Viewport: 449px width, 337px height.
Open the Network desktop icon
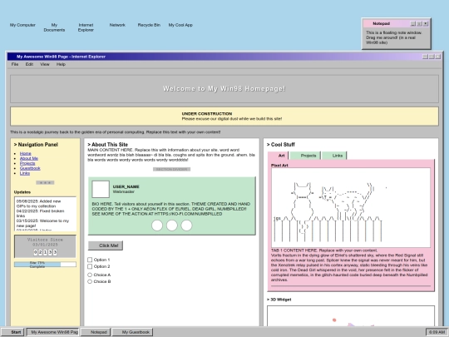tap(117, 25)
